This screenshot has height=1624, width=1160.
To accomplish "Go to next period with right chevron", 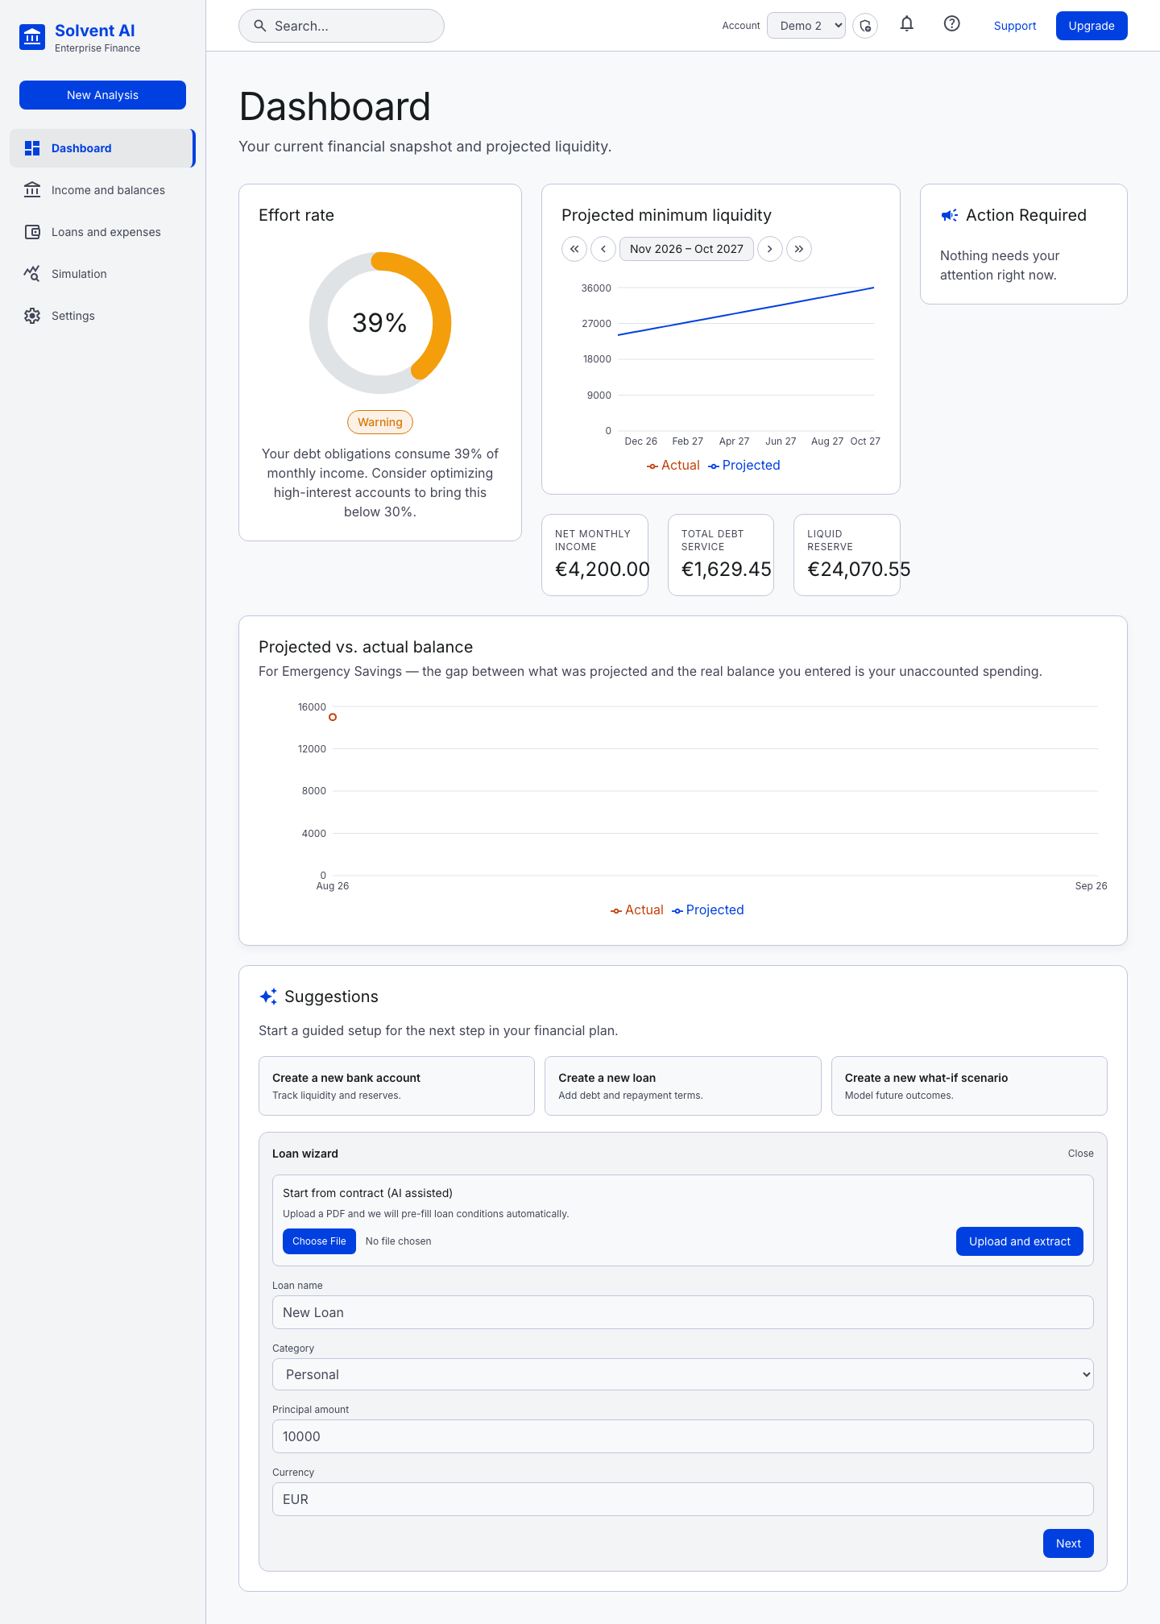I will tap(770, 249).
